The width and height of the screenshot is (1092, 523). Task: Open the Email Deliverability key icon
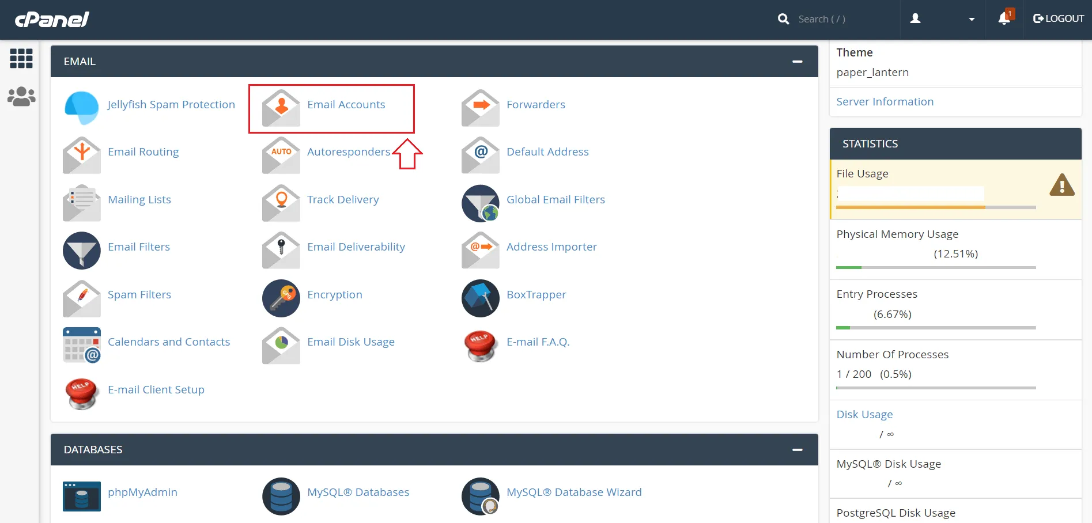pyautogui.click(x=281, y=250)
